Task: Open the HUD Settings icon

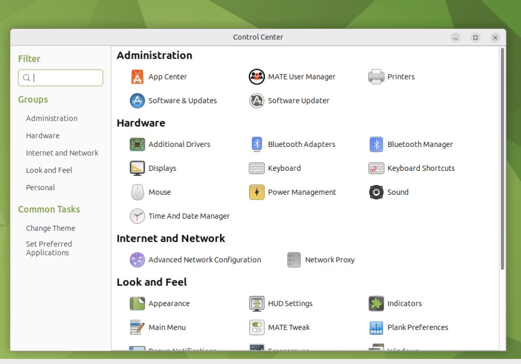Action: coord(256,303)
